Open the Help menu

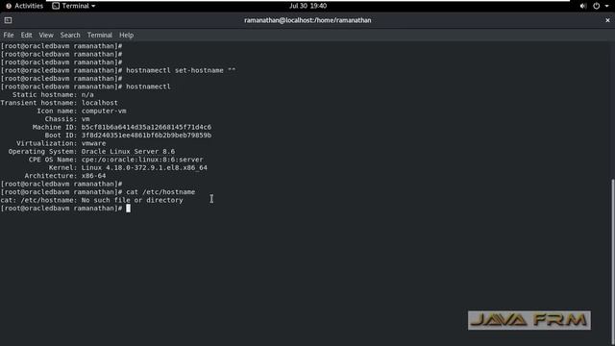[126, 35]
